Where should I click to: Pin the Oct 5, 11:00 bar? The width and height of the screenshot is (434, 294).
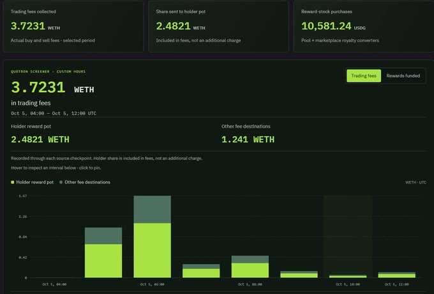tap(396, 275)
